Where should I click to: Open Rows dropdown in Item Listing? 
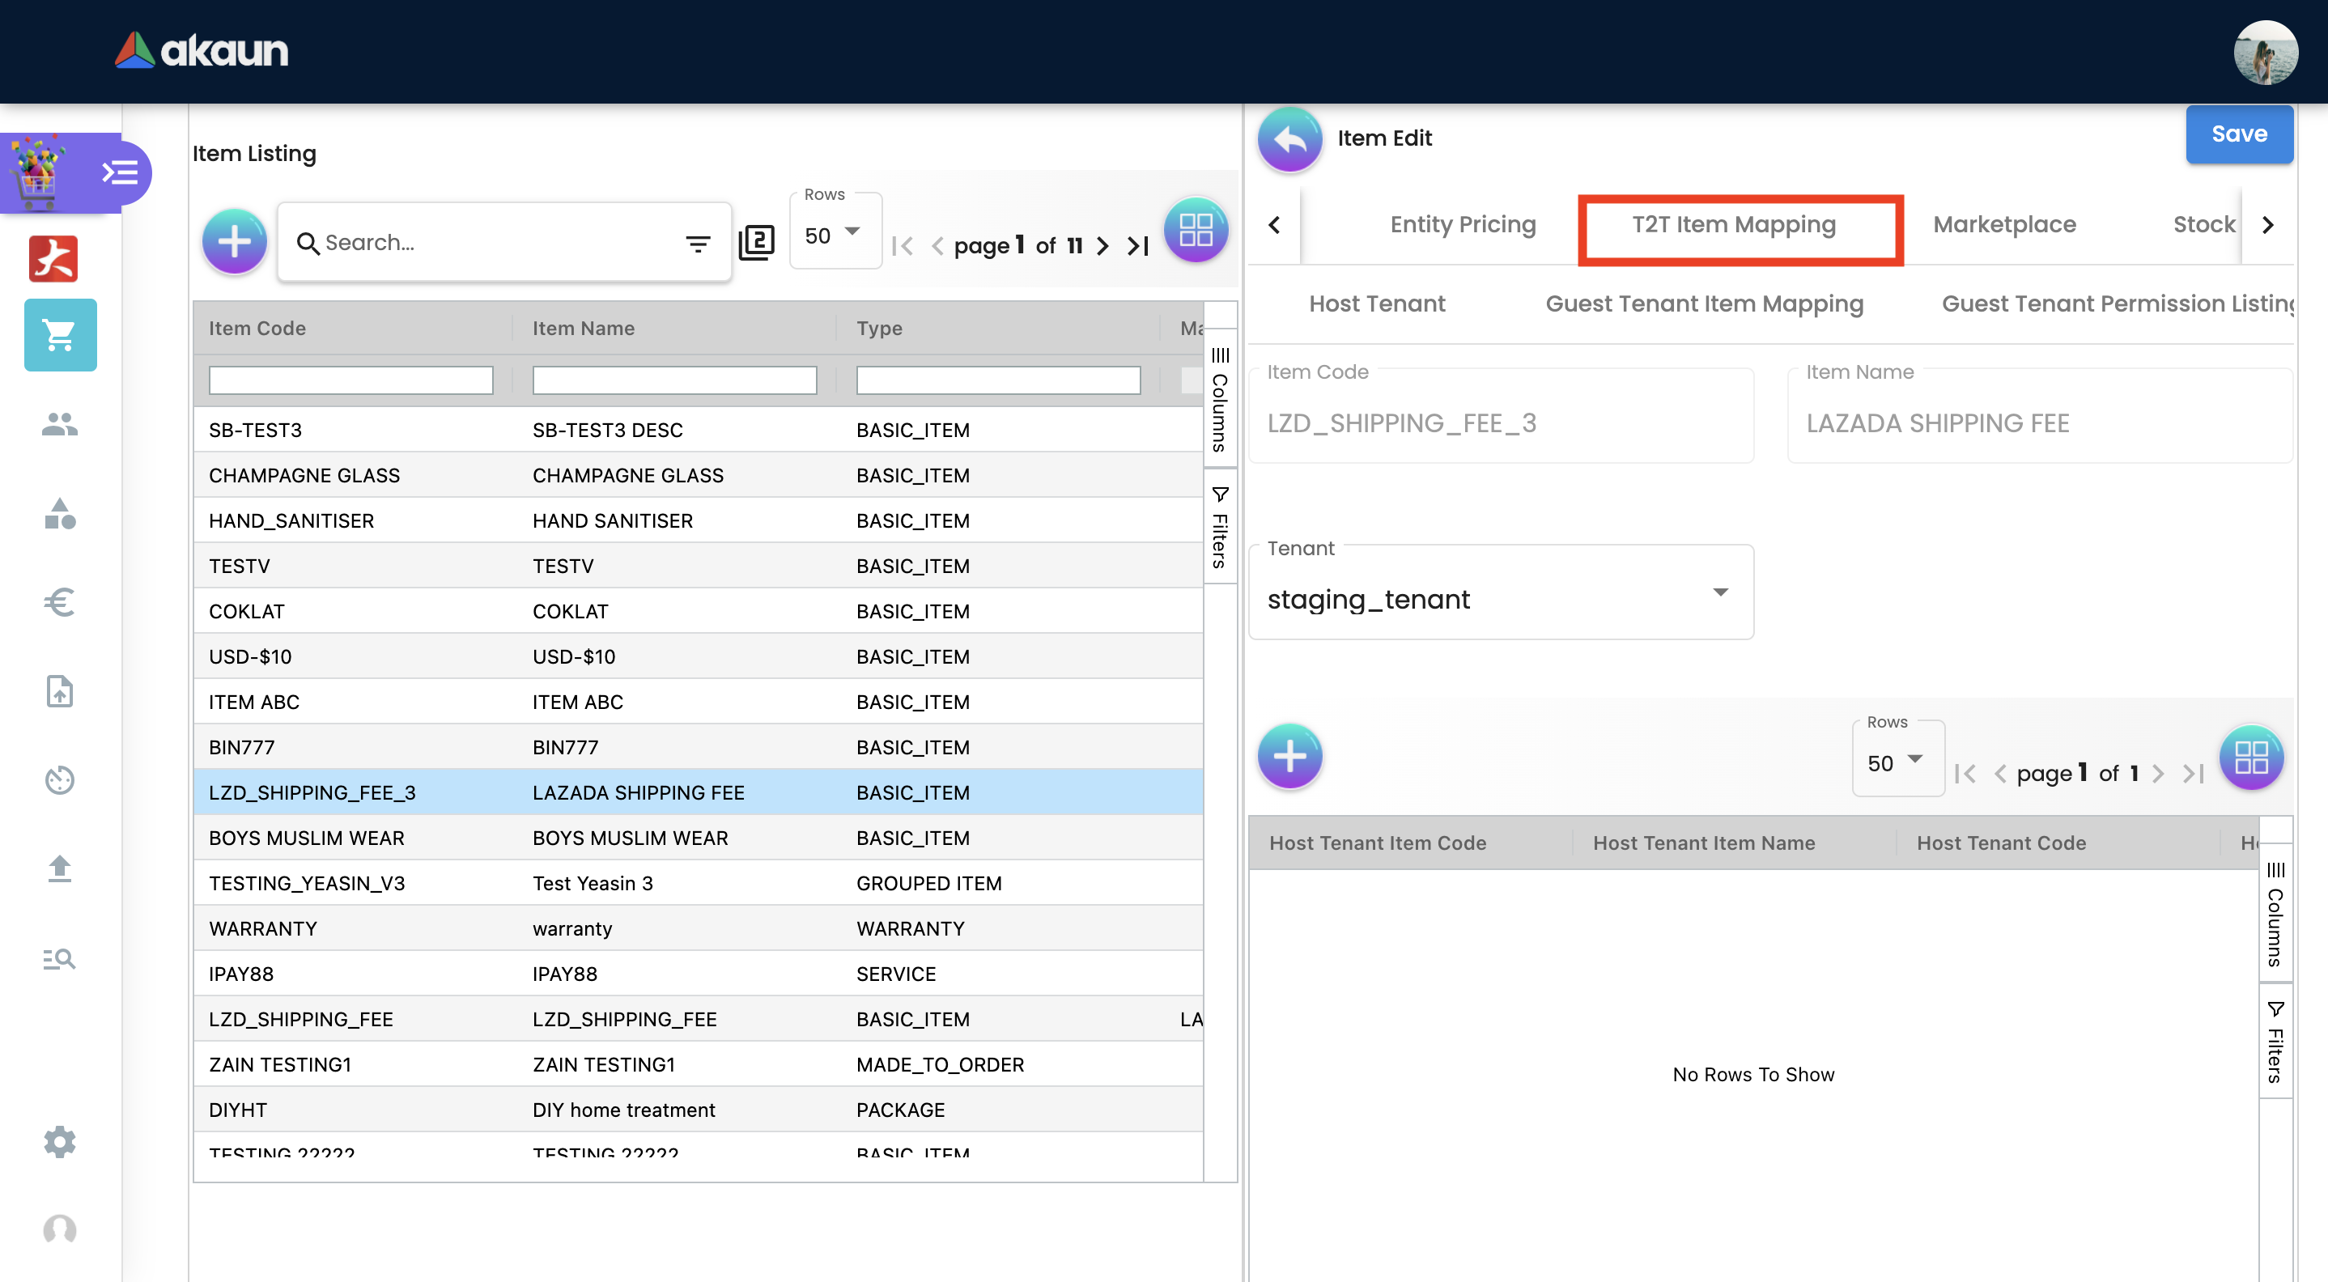pyautogui.click(x=833, y=236)
